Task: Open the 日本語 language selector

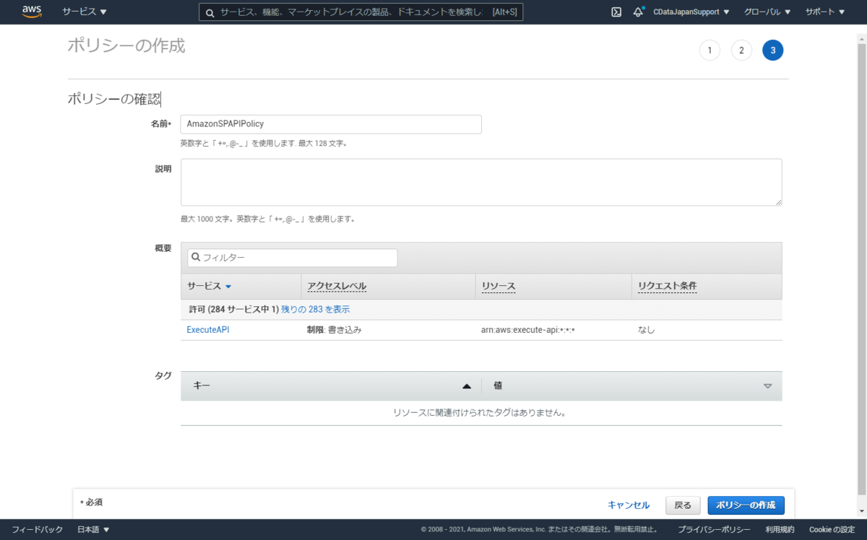Action: coord(93,530)
